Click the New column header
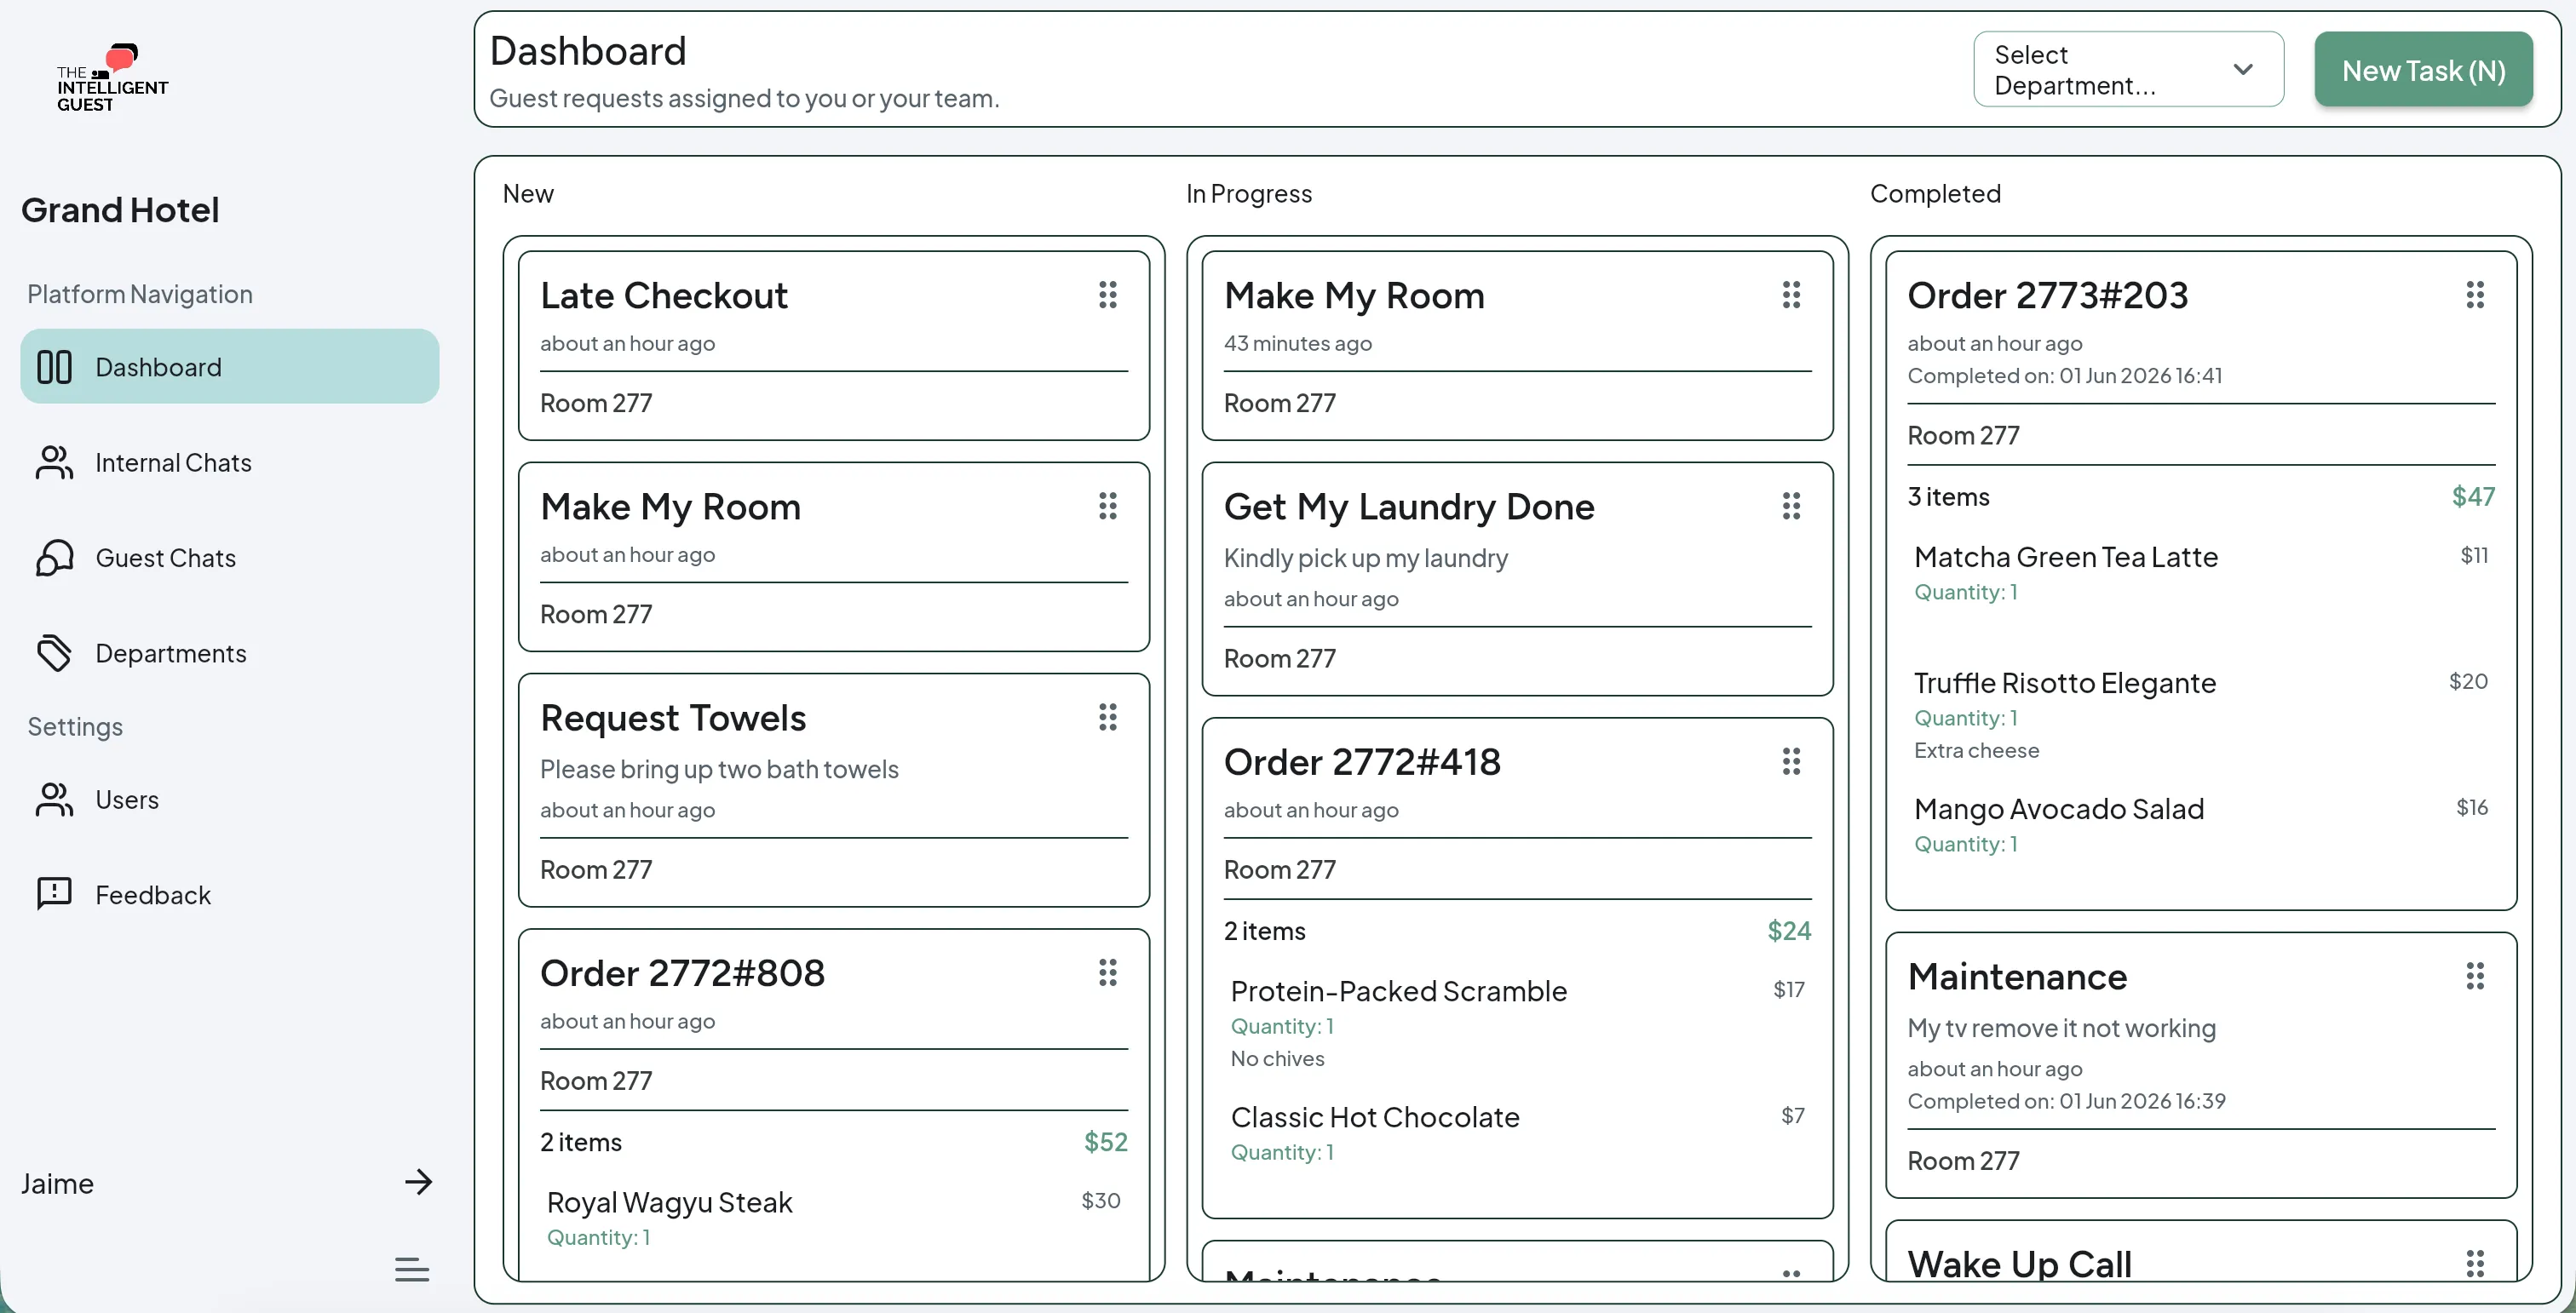The width and height of the screenshot is (2576, 1313). [x=528, y=192]
